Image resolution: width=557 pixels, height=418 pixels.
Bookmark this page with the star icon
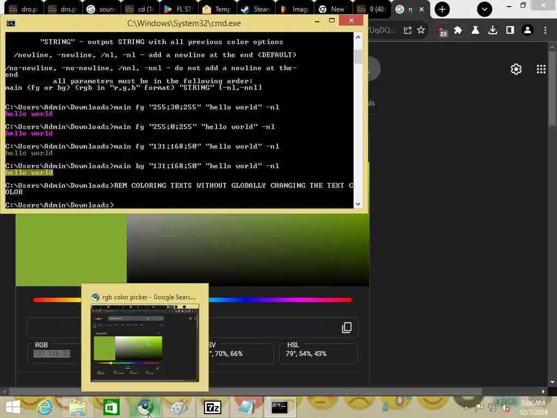click(421, 30)
